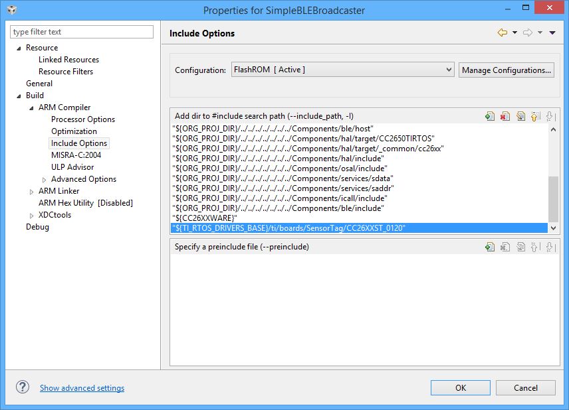Click Manage Configurations button

pyautogui.click(x=507, y=70)
